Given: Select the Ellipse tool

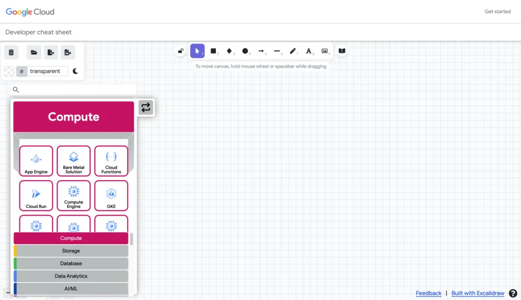Looking at the screenshot, I should [x=245, y=51].
